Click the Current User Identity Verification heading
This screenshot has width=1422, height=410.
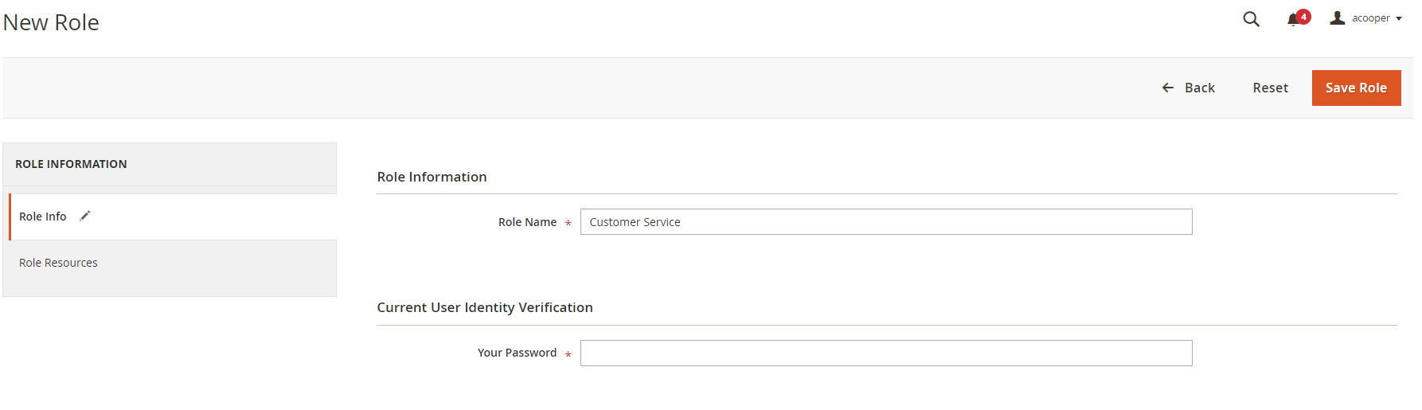(x=484, y=307)
